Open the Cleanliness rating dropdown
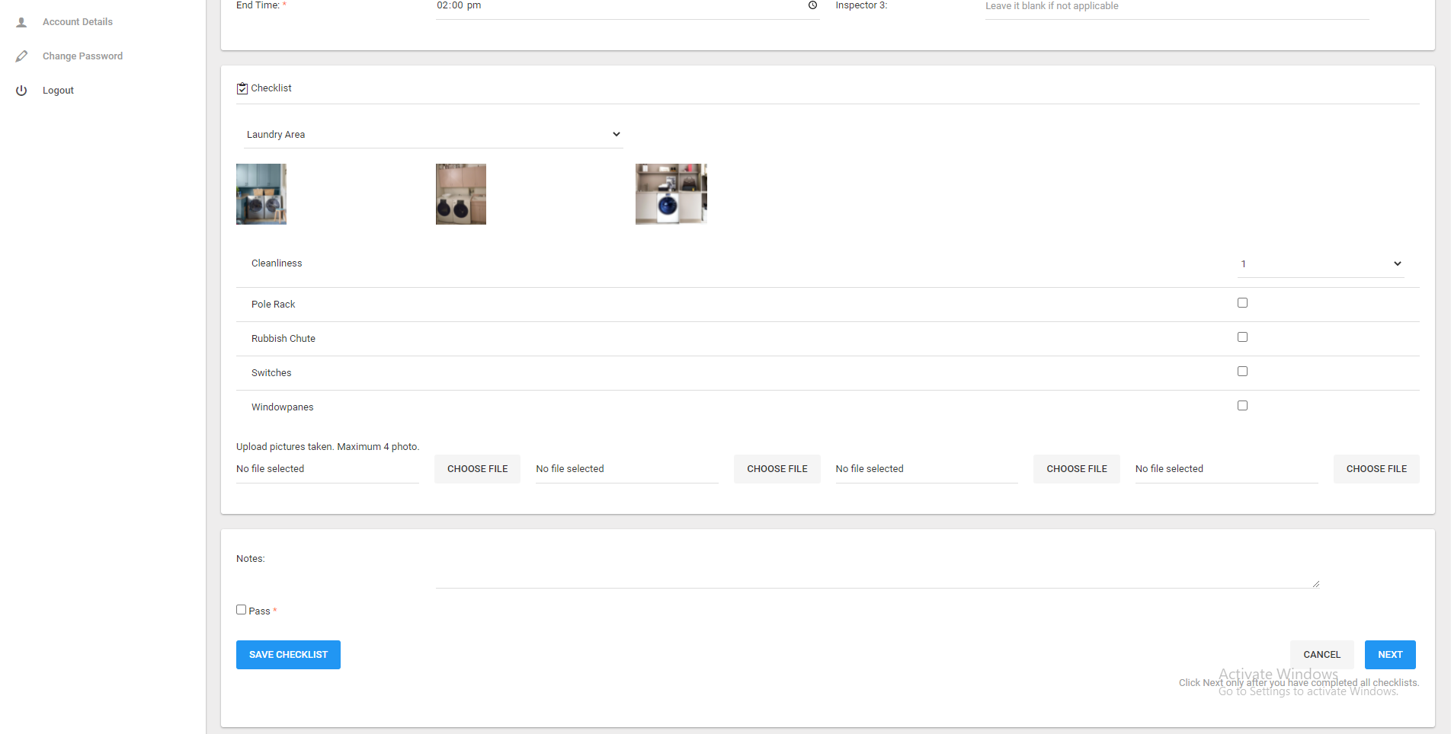The width and height of the screenshot is (1451, 734). pos(1321,264)
